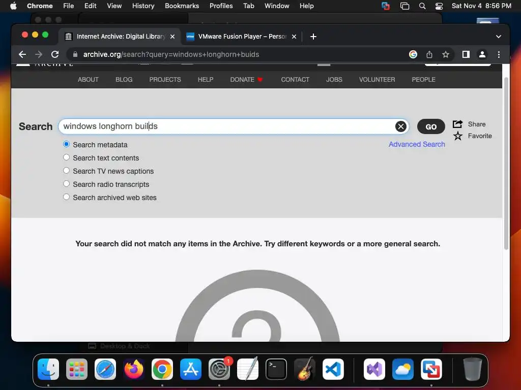Switch to VMware Fusion Player tab
The width and height of the screenshot is (521, 390).
242,37
